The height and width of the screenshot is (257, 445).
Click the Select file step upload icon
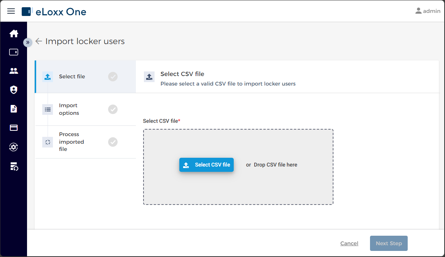pyautogui.click(x=48, y=76)
